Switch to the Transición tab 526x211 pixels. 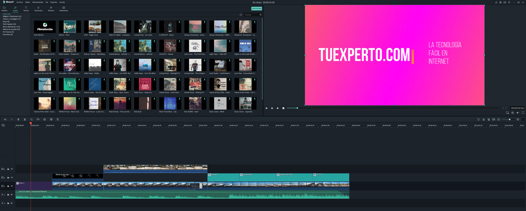(x=38, y=9)
